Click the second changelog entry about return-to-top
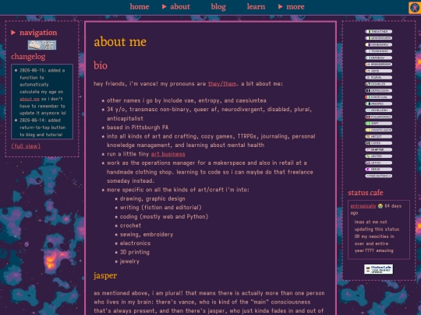Viewport: 421px width, 315px height. point(42,128)
